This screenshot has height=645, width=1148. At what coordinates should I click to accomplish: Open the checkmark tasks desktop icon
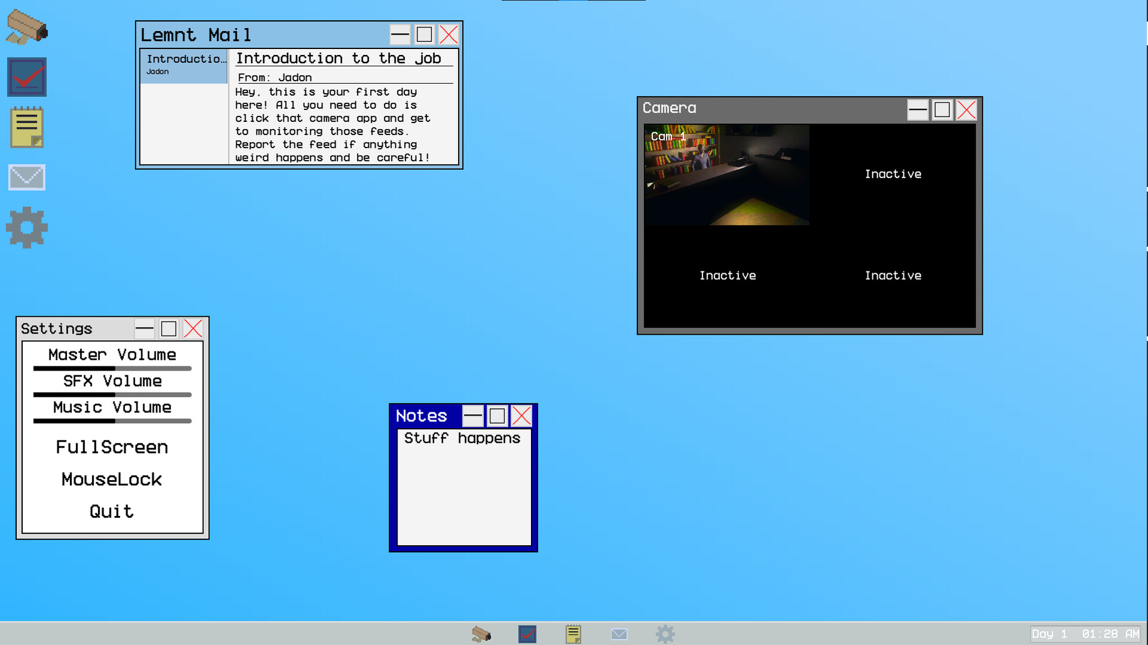click(27, 77)
